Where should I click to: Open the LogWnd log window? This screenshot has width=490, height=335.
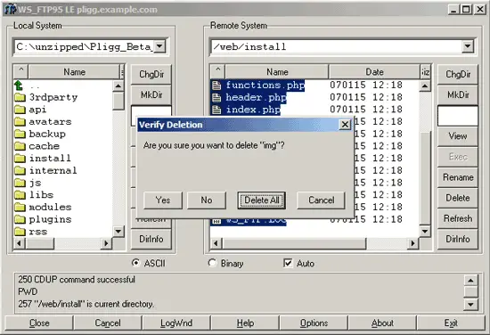[176, 323]
